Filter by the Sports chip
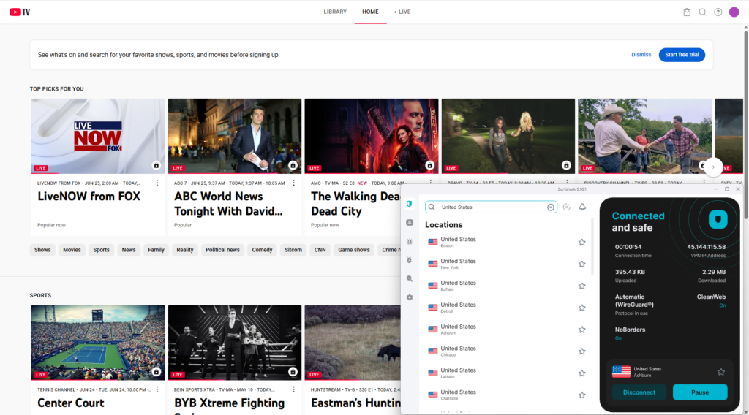749x415 pixels. (x=101, y=250)
